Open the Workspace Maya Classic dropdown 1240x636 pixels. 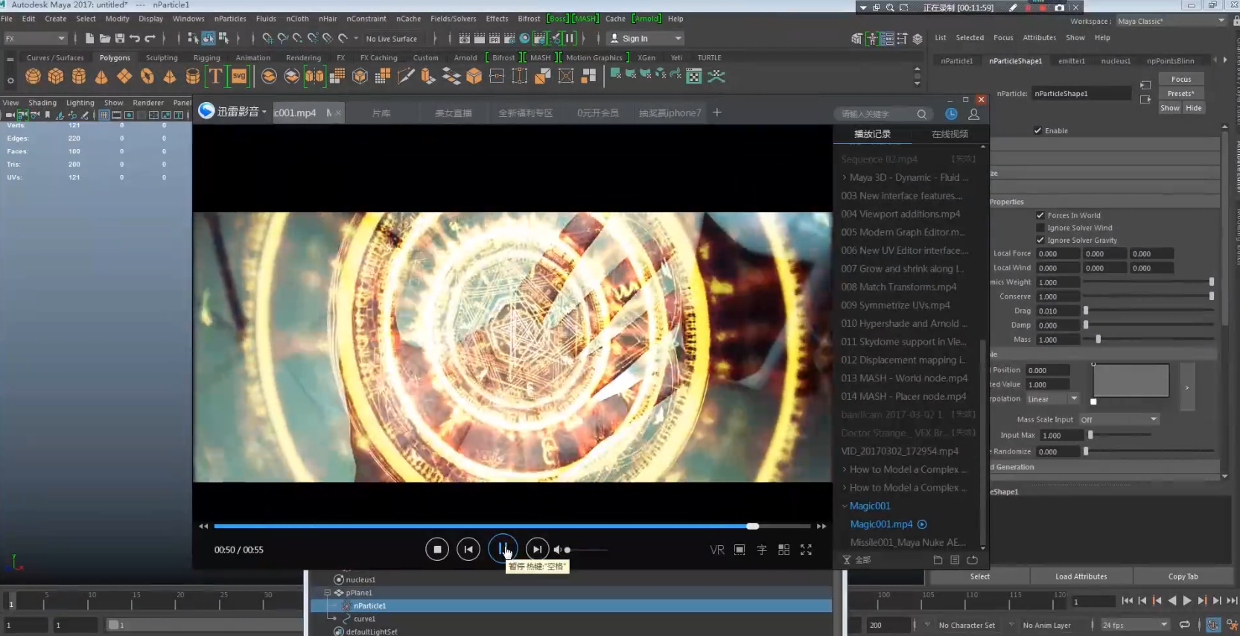(x=1171, y=21)
